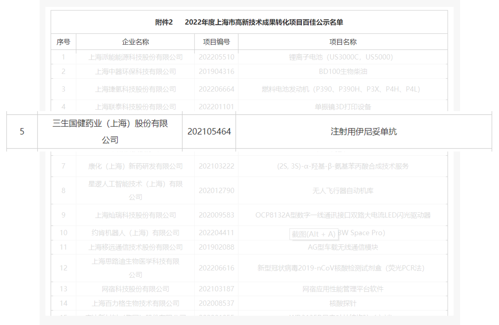Select company 康化（上海）新药研发有限公司
This screenshot has height=325, width=499.
(135, 166)
